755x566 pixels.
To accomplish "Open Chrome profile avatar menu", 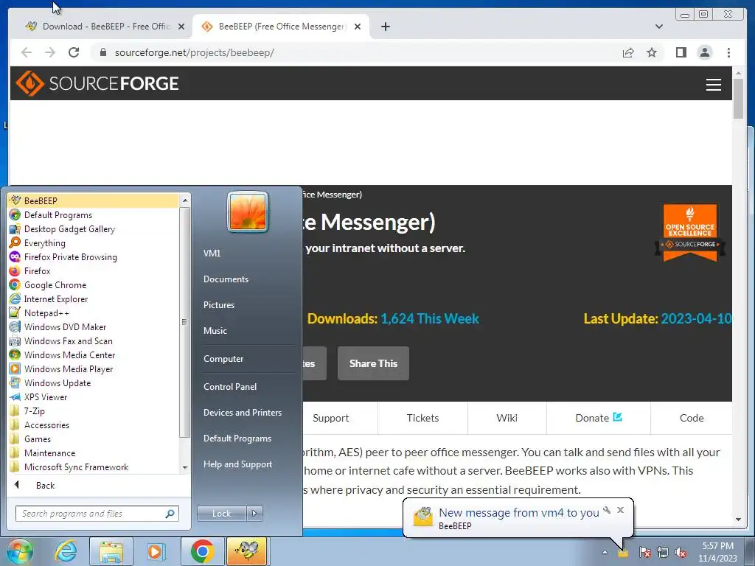I will [704, 52].
